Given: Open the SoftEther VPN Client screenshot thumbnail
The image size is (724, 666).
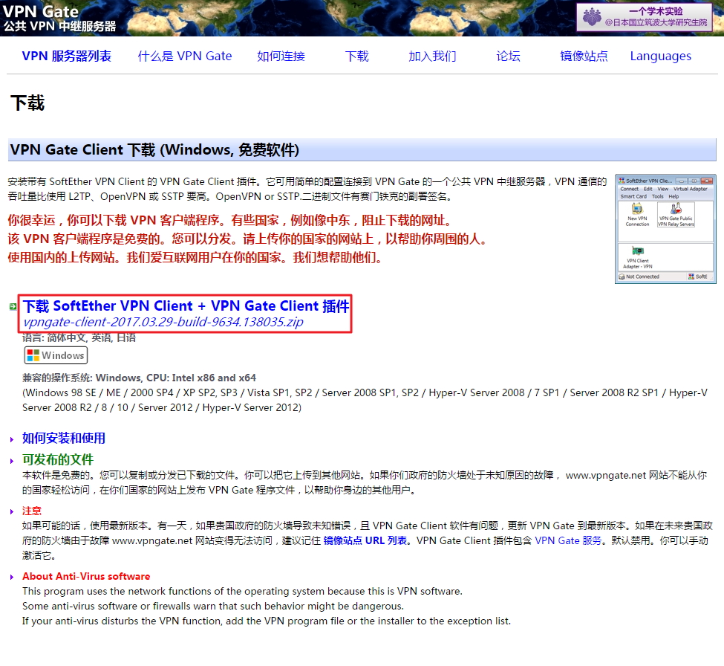Looking at the screenshot, I should pyautogui.click(x=665, y=229).
